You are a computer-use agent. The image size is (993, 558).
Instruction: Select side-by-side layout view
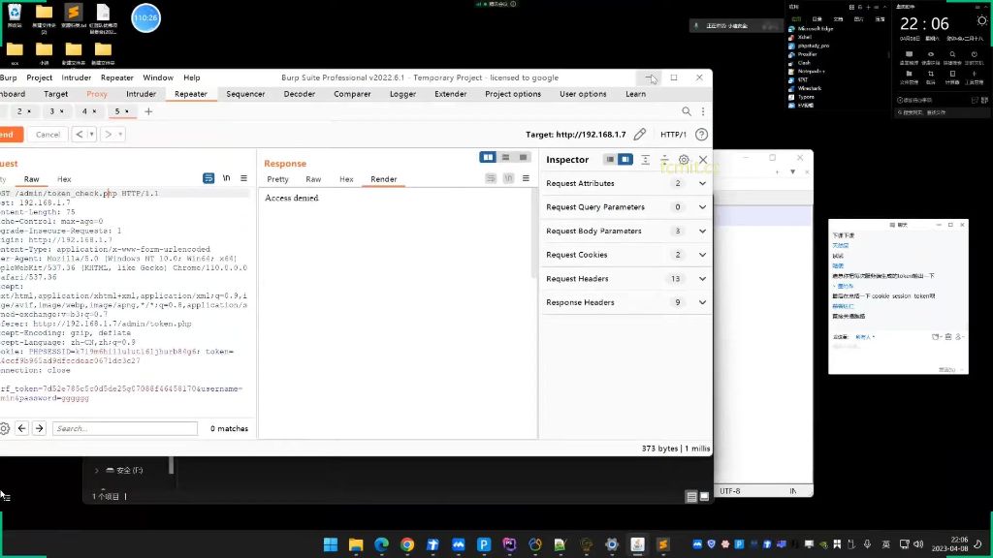(488, 157)
